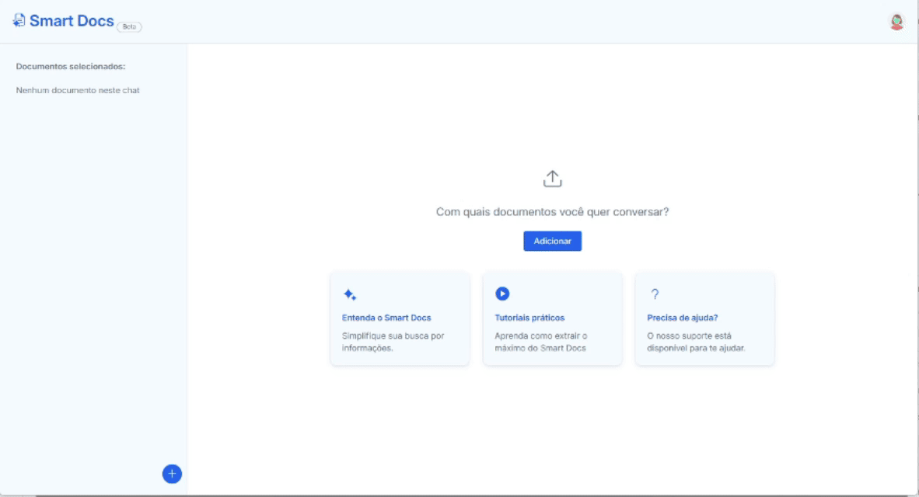Open the user avatar profile menu
This screenshot has height=497, width=919.
click(896, 22)
